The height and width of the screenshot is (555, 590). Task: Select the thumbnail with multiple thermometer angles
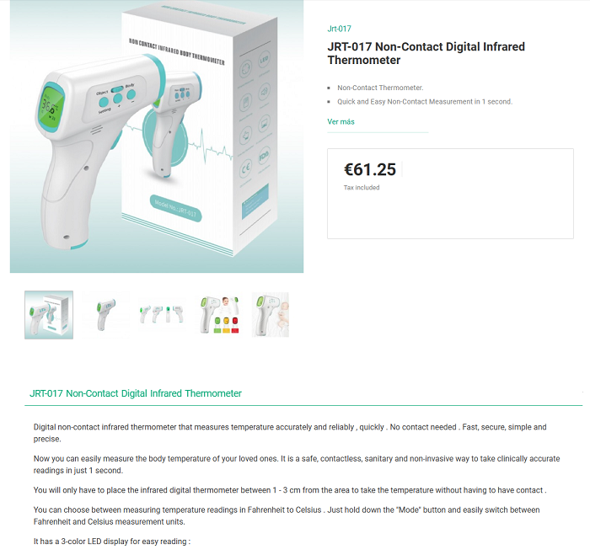pyautogui.click(x=162, y=315)
